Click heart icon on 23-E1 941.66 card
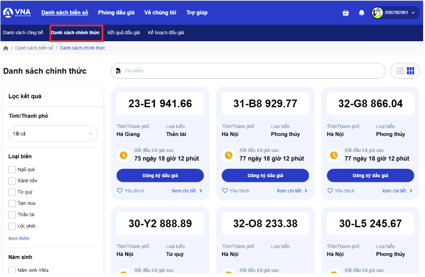 click(120, 191)
